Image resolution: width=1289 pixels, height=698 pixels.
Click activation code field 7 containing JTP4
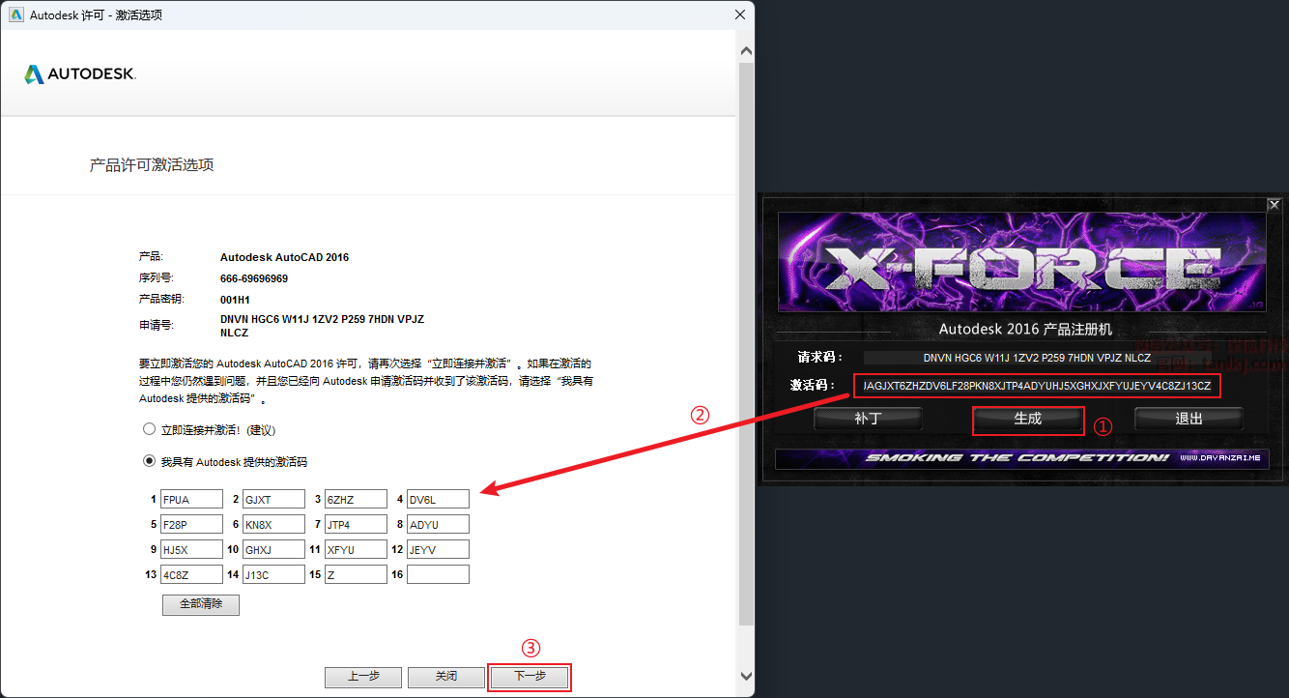(x=356, y=524)
